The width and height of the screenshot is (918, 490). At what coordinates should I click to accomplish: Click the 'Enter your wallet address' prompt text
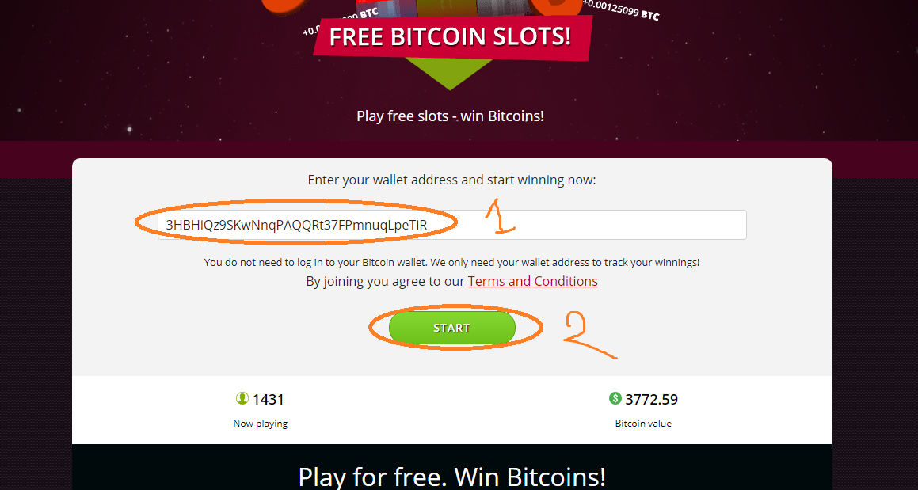[x=452, y=180]
